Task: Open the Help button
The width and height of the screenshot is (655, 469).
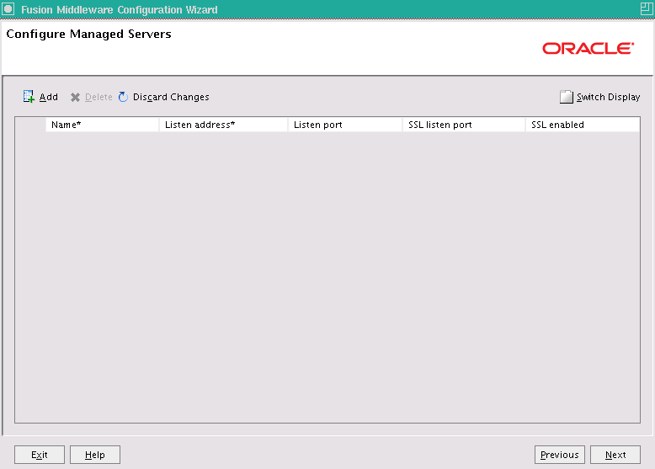Action: 95,455
